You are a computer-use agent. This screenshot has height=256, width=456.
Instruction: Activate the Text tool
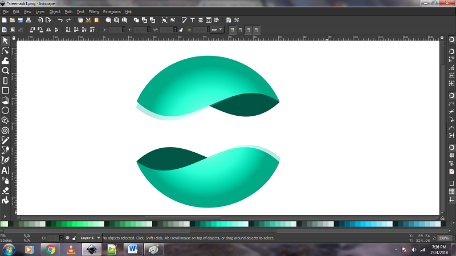(5, 170)
